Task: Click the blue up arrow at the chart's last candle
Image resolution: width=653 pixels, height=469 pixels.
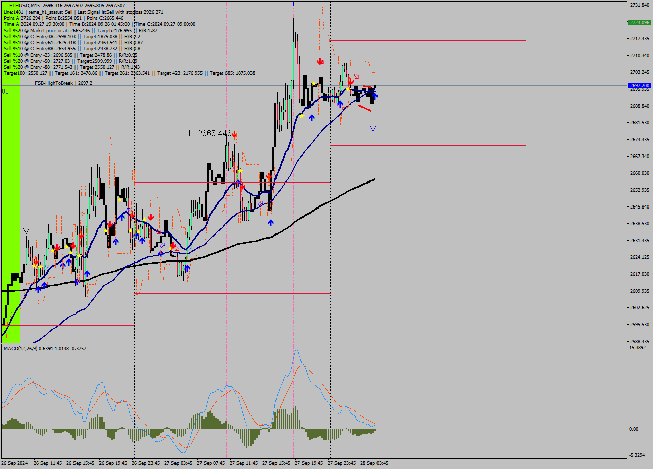Action: (375, 96)
